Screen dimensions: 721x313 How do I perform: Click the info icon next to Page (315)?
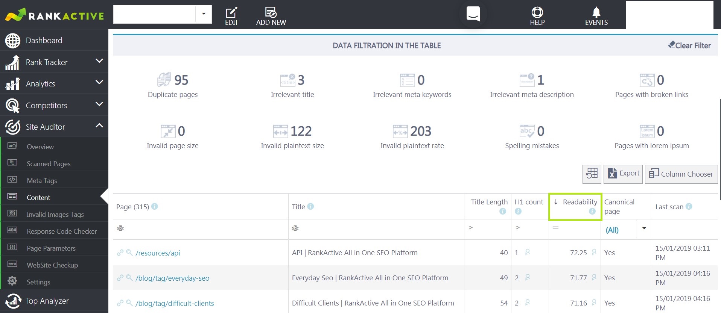[154, 206]
